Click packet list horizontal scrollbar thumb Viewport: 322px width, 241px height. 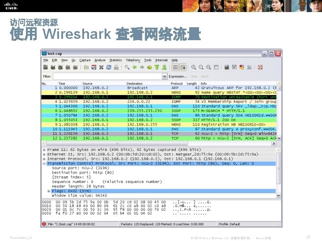[x=117, y=143]
